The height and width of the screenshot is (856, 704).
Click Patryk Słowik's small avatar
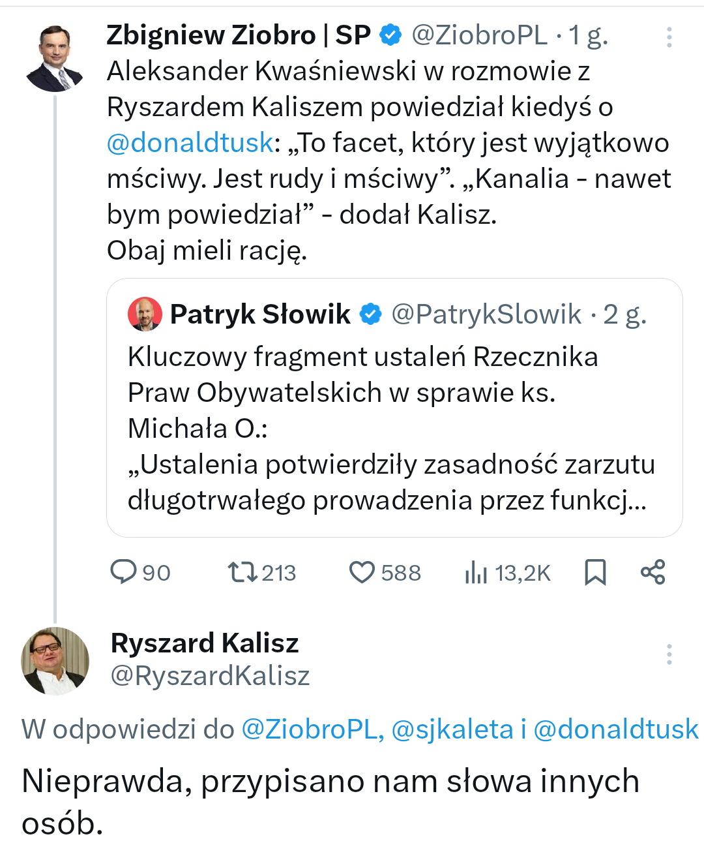click(x=145, y=314)
